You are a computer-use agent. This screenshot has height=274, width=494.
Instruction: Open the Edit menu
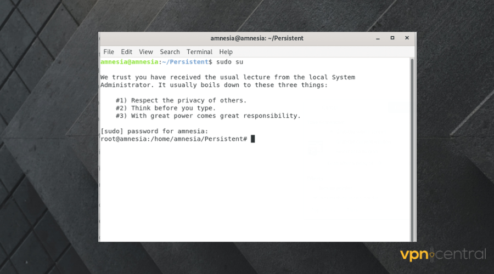point(127,52)
